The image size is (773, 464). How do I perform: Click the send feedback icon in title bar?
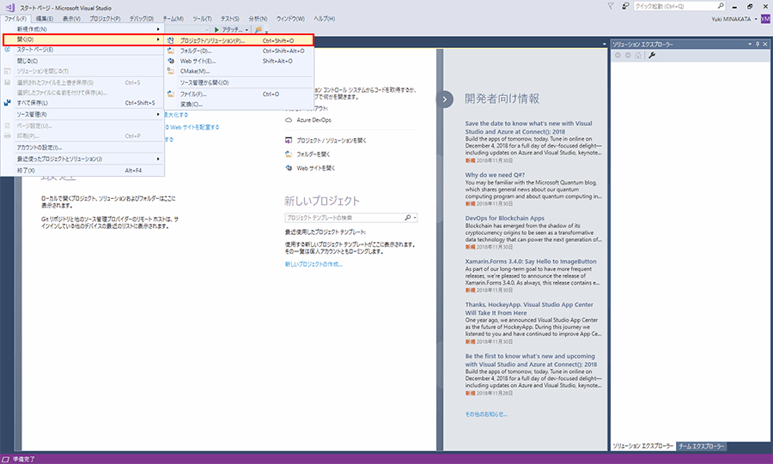tap(625, 6)
